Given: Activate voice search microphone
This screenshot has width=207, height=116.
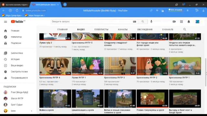Looking at the screenshot, I should point(151,22).
